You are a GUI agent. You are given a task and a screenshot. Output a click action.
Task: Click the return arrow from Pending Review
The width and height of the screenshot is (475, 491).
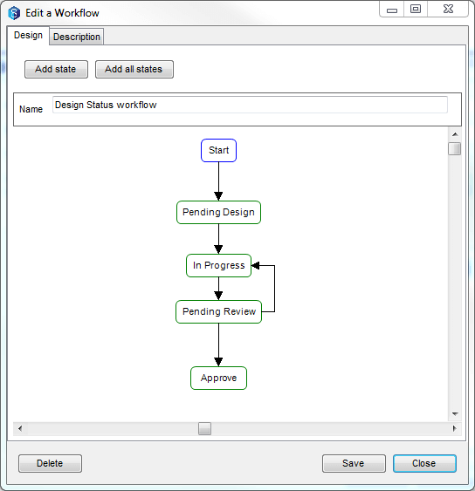point(274,289)
